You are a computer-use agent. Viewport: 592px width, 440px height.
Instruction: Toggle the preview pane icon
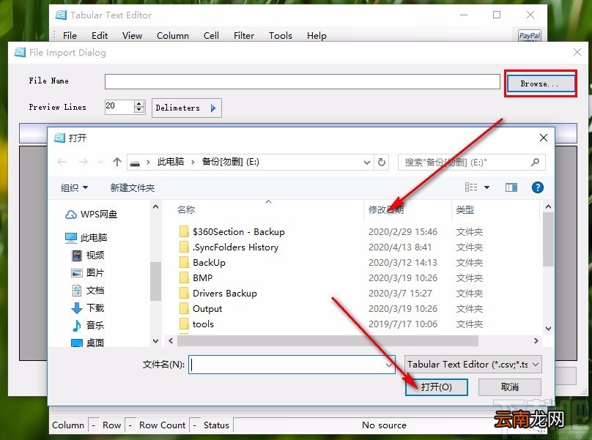coord(511,187)
